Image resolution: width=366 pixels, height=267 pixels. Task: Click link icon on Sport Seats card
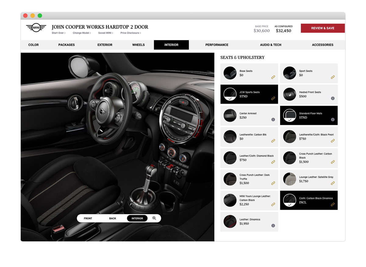(333, 77)
